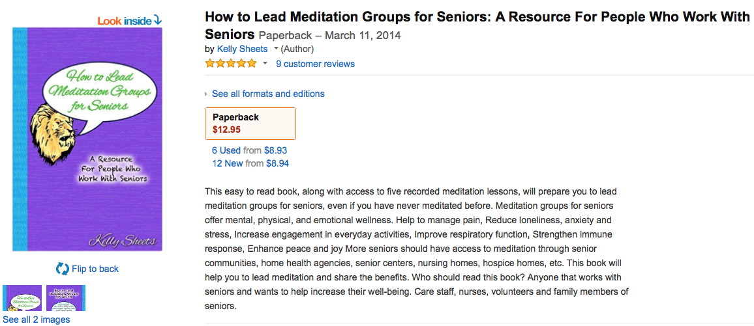View the 12 New offers
754x326 pixels.
point(228,163)
